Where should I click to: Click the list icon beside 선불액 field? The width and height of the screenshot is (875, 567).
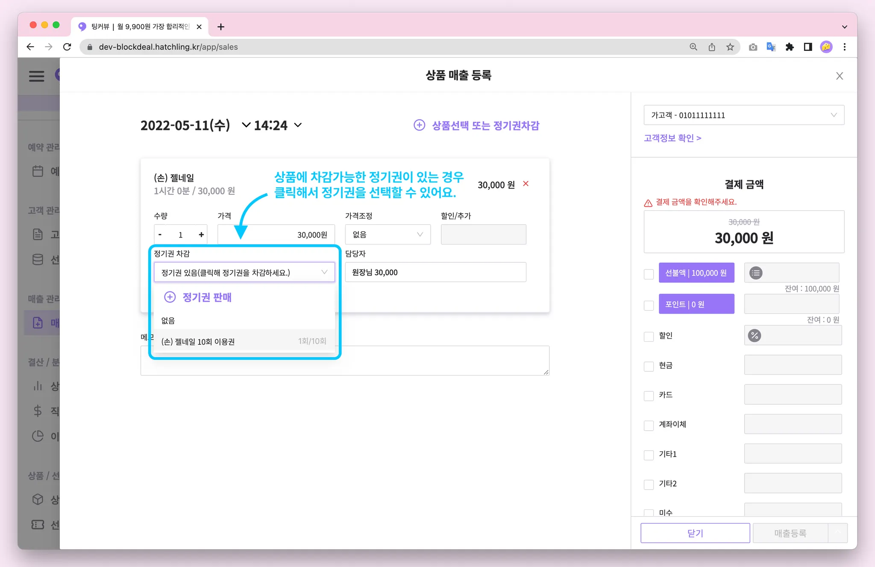(756, 273)
